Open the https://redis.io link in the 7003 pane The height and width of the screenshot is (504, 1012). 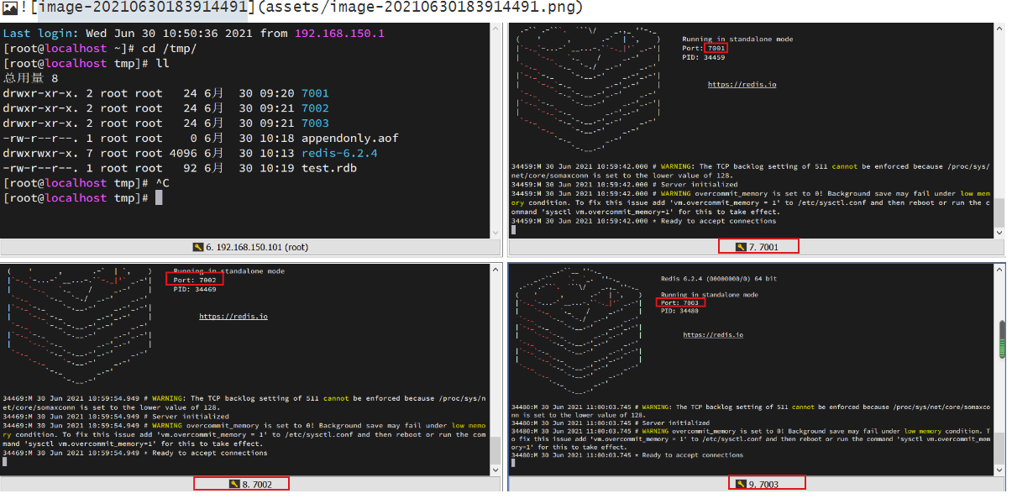(713, 335)
